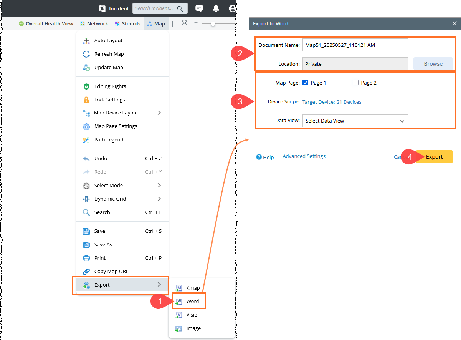
Task: Open the Select Data View dropdown
Action: tap(355, 121)
